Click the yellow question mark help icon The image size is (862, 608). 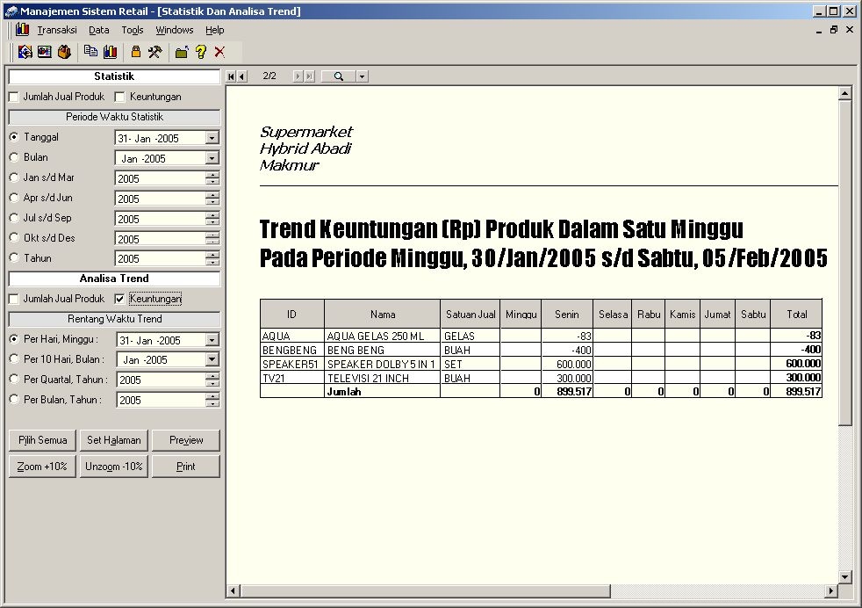coord(200,52)
